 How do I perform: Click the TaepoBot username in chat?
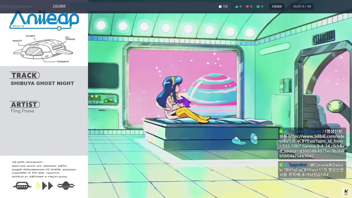(298, 165)
